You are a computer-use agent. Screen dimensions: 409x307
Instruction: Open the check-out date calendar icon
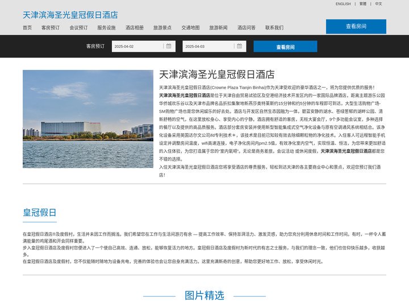tap(240, 46)
